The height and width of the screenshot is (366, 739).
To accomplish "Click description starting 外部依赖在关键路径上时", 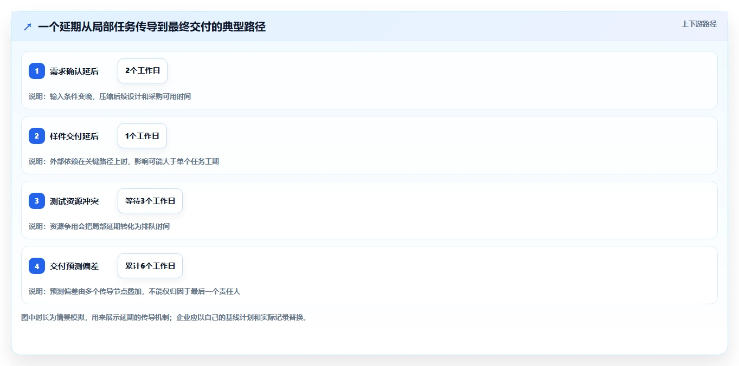I will [124, 161].
